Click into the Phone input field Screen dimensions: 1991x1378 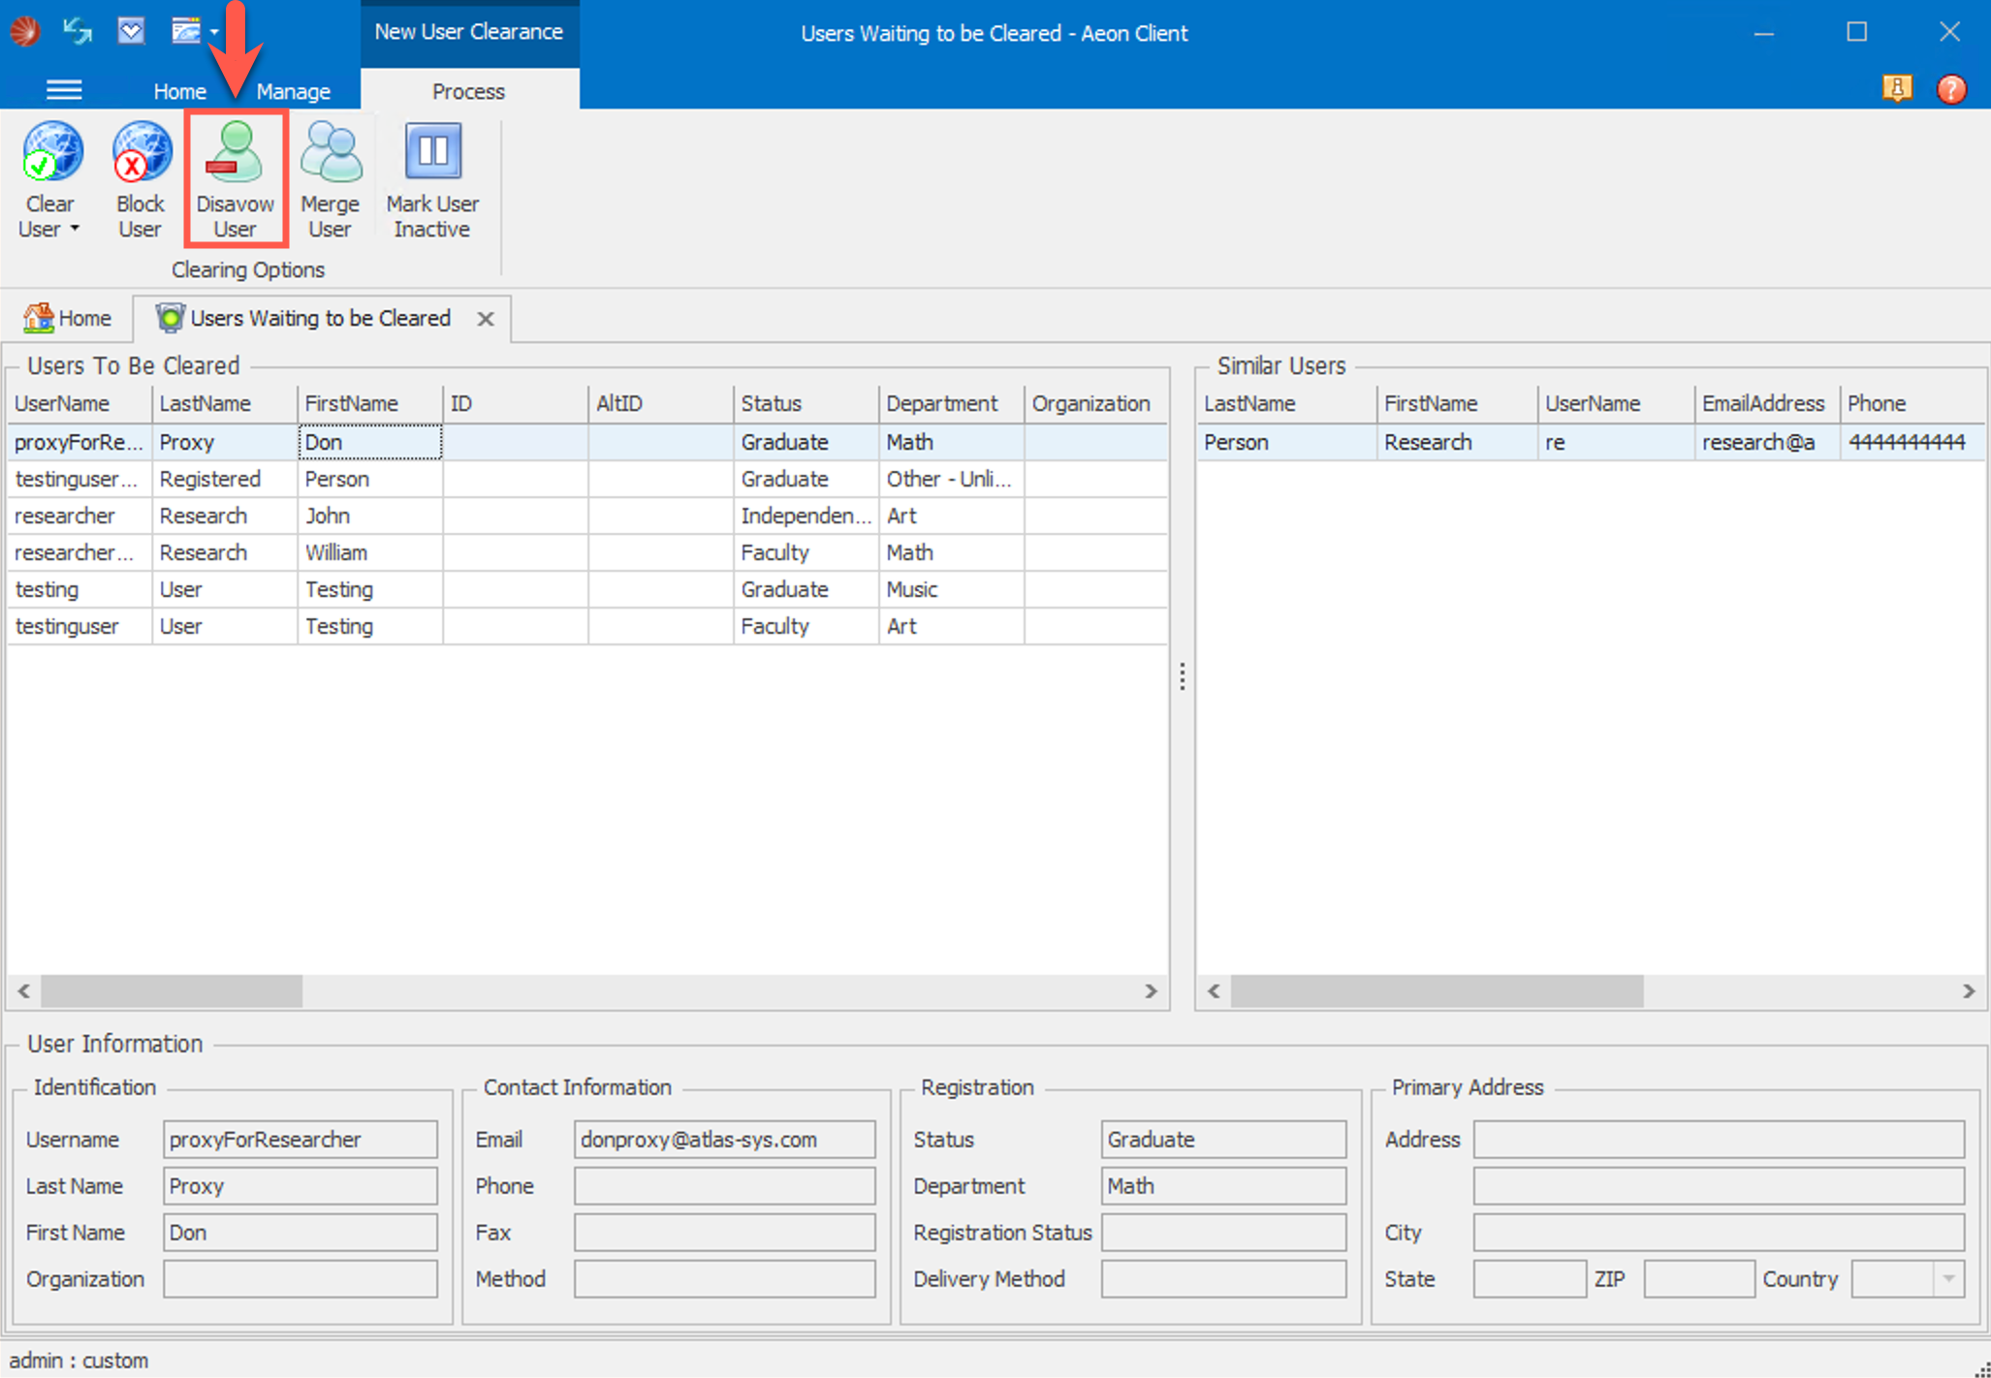coord(724,1186)
